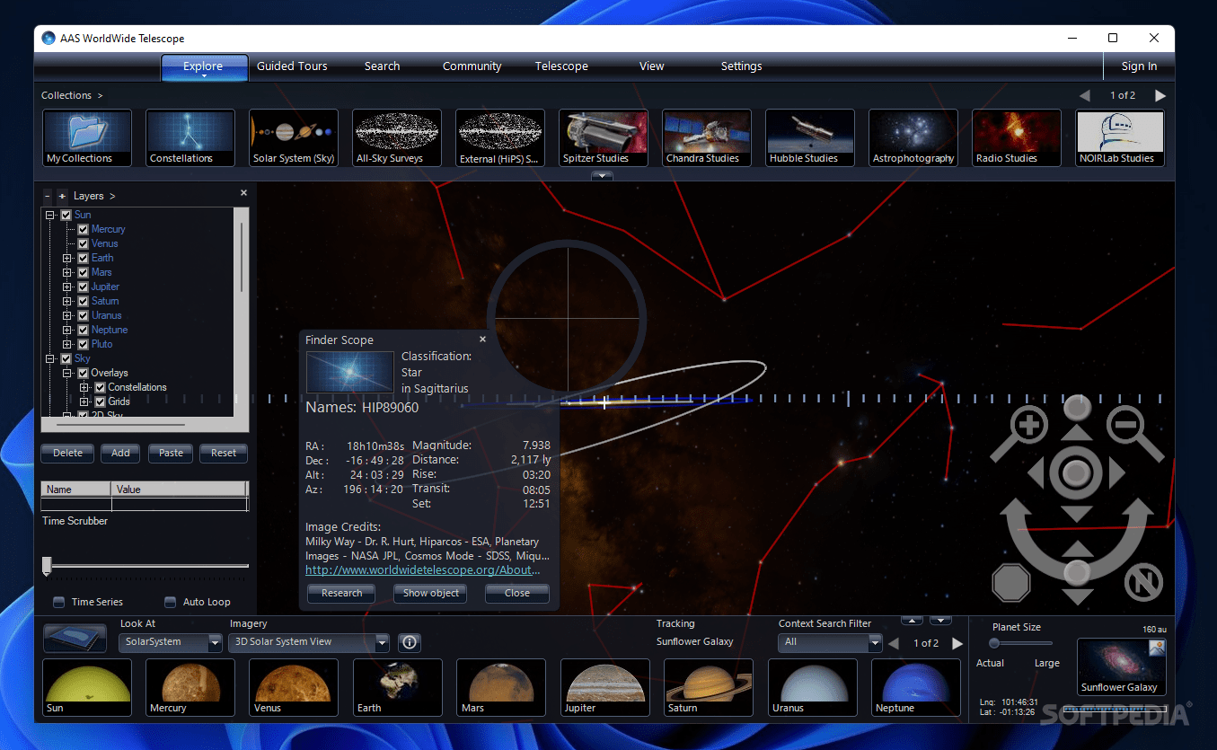Click the Time Scrubber slider handle

click(x=47, y=565)
